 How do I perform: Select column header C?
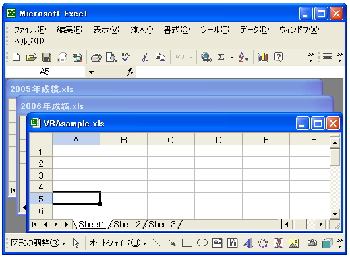click(171, 140)
